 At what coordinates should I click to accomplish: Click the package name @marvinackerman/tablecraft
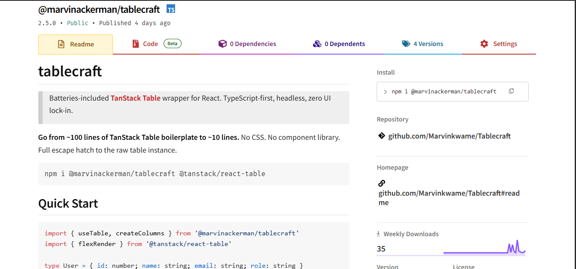tap(99, 9)
